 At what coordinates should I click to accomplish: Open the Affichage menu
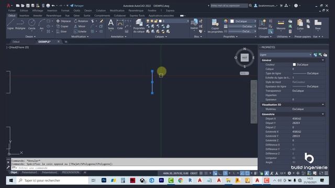coord(38,10)
